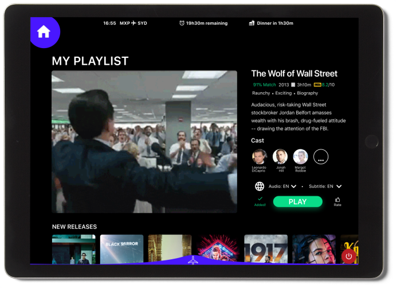Open the language globe icon
This screenshot has width=397, height=289.
[260, 187]
